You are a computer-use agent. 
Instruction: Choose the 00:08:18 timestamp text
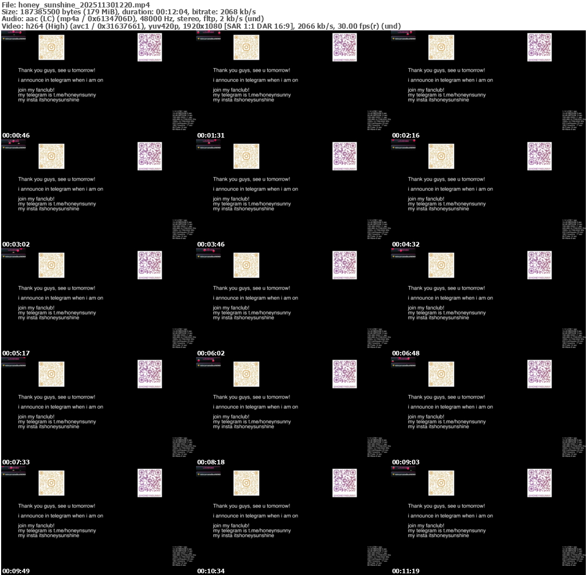click(x=211, y=462)
